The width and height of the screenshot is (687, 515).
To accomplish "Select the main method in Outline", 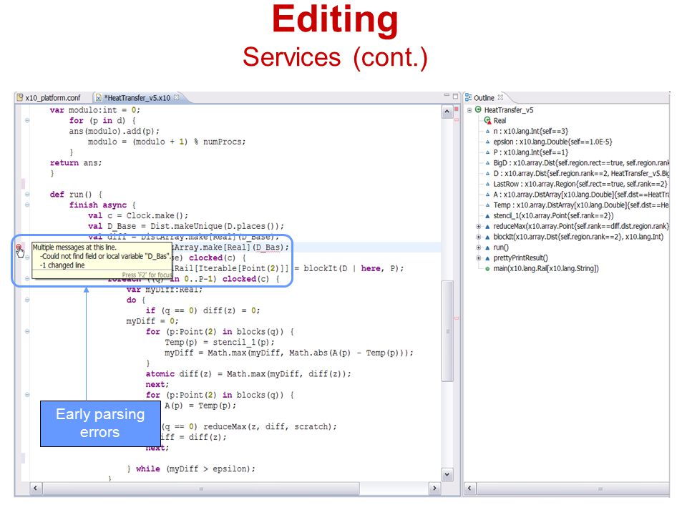I will (546, 268).
